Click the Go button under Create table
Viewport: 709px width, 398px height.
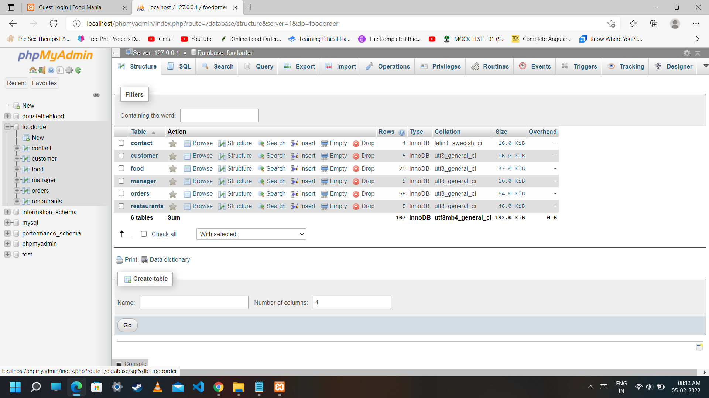coord(127,325)
